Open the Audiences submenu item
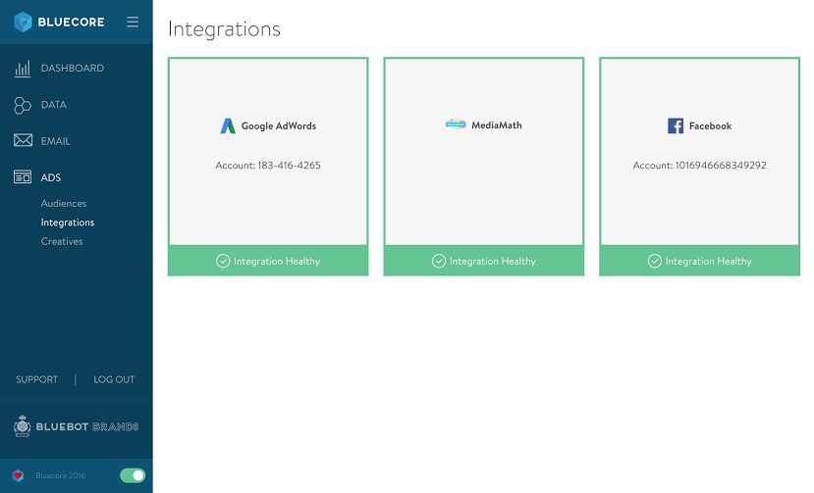The height and width of the screenshot is (493, 814). pyautogui.click(x=64, y=204)
